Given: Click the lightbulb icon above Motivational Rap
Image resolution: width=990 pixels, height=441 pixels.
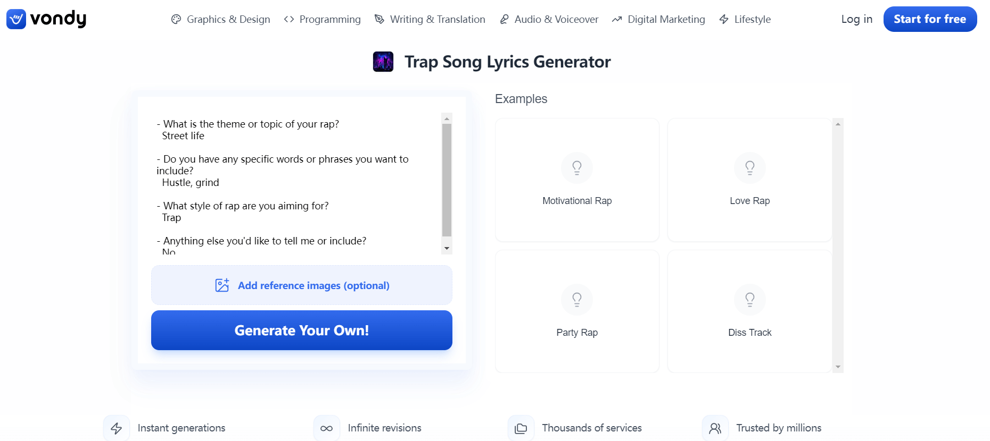Looking at the screenshot, I should pos(577,168).
